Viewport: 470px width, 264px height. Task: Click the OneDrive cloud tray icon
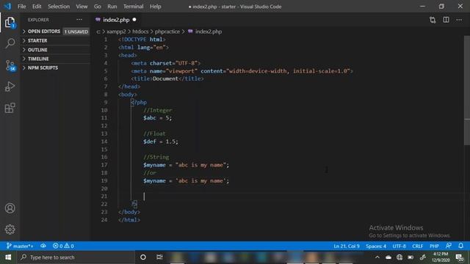click(388, 257)
